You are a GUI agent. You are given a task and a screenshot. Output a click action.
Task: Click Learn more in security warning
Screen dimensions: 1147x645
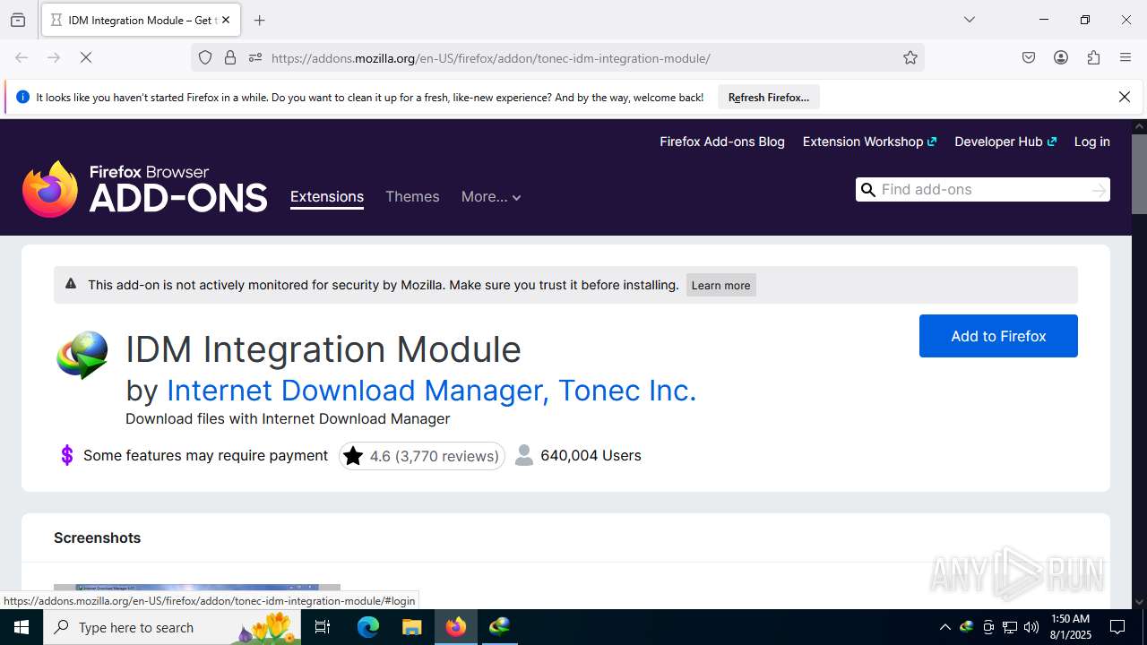(x=721, y=285)
